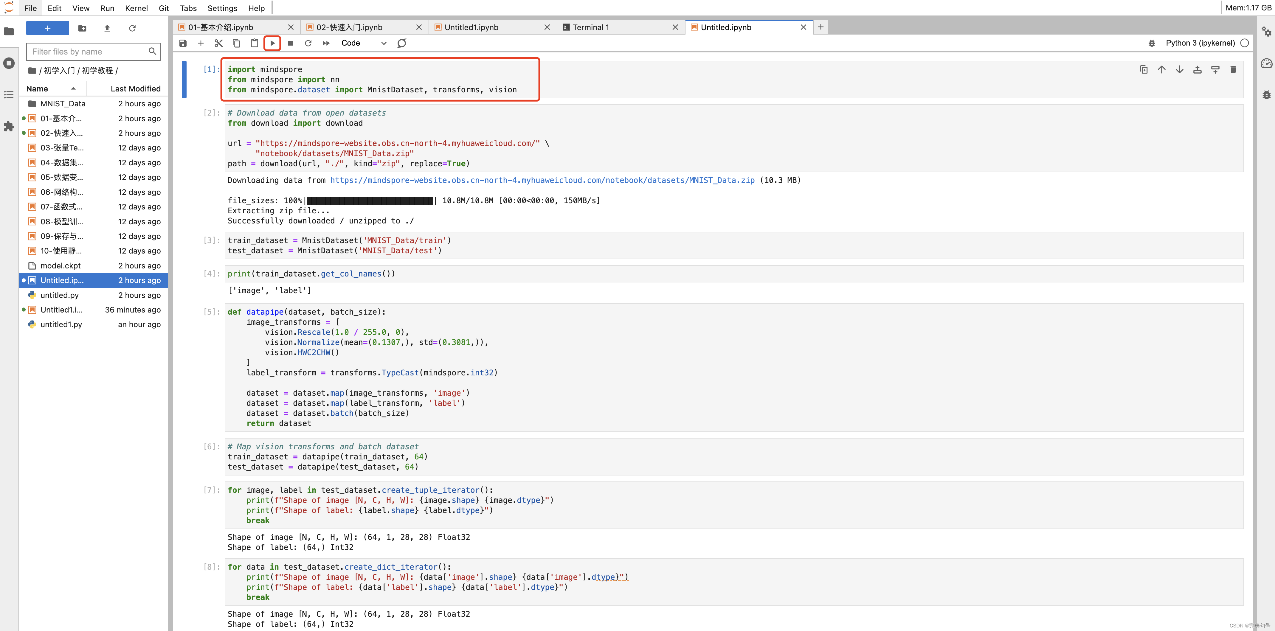Screen dimensions: 1275x631
Task: Delete the cell using the trash icon
Action: [x=1233, y=70]
